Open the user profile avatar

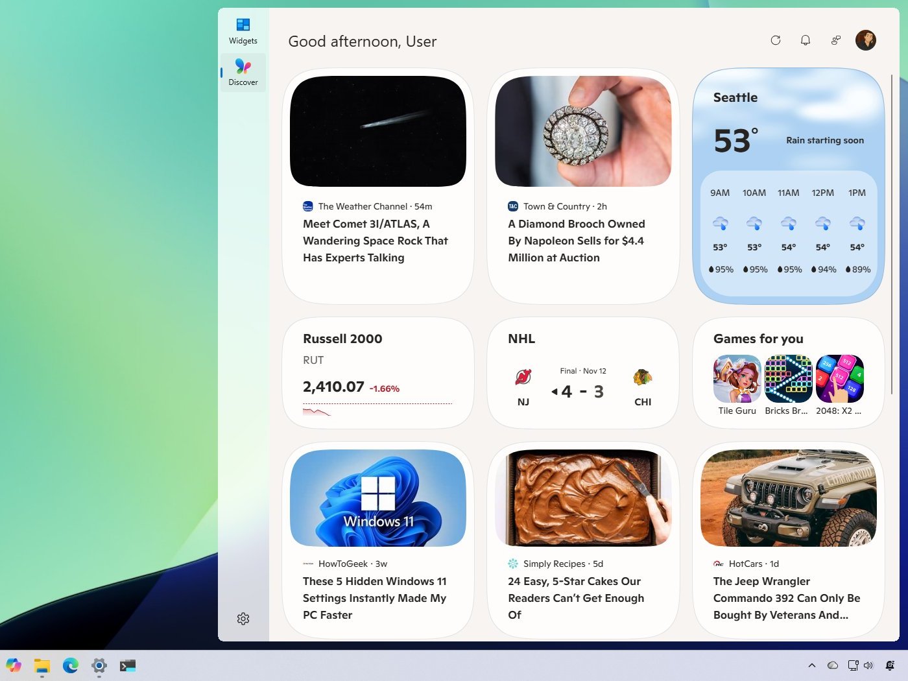point(865,40)
